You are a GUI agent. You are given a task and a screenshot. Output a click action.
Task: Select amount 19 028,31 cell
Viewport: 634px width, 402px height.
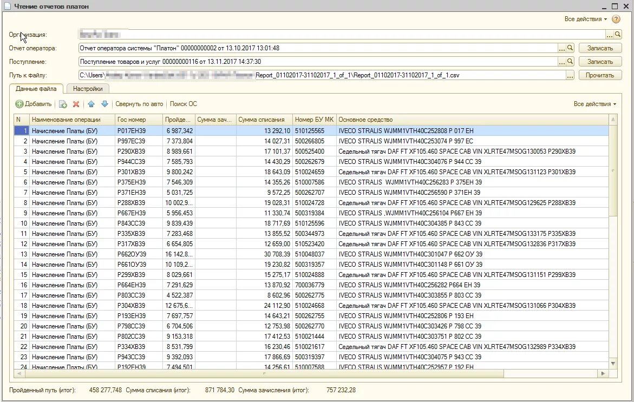pos(264,203)
